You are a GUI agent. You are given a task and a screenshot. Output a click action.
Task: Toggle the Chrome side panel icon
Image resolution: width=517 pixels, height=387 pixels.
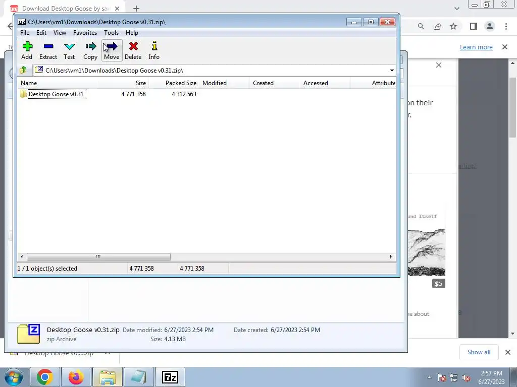[474, 26]
